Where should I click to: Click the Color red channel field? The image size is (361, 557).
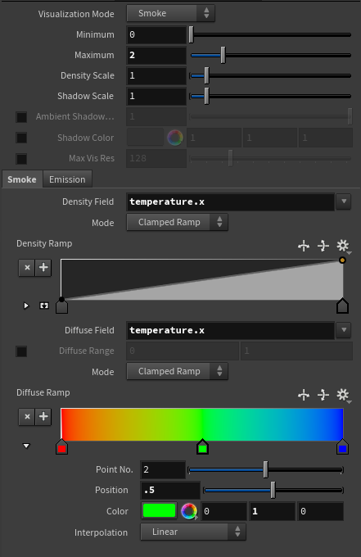pos(224,511)
